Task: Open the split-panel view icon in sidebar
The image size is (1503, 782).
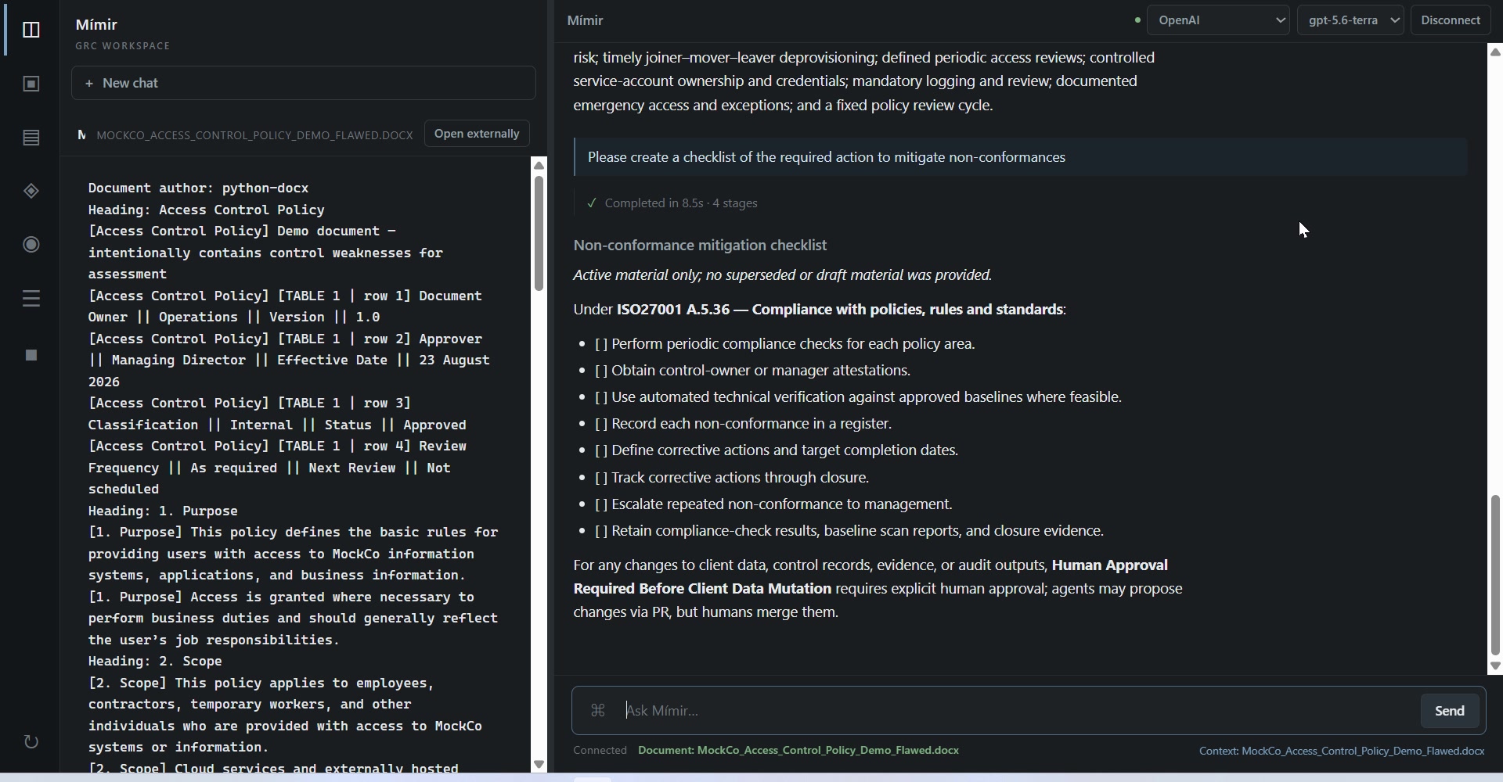Action: [31, 30]
